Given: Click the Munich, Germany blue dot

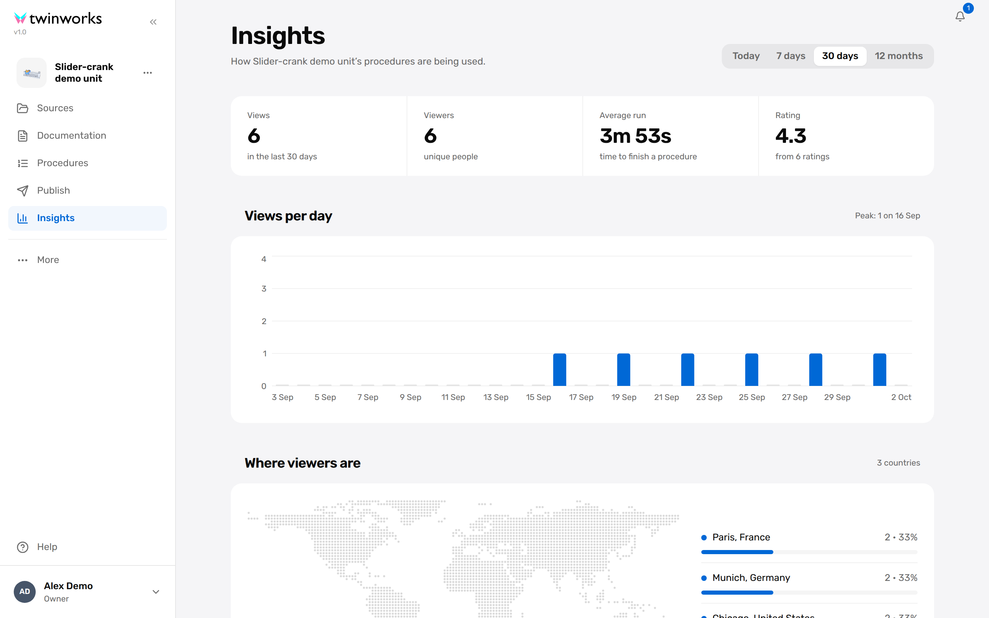Looking at the screenshot, I should [704, 578].
